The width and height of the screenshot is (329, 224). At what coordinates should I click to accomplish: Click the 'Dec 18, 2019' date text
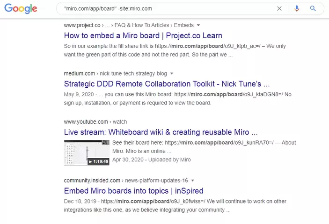point(80,201)
